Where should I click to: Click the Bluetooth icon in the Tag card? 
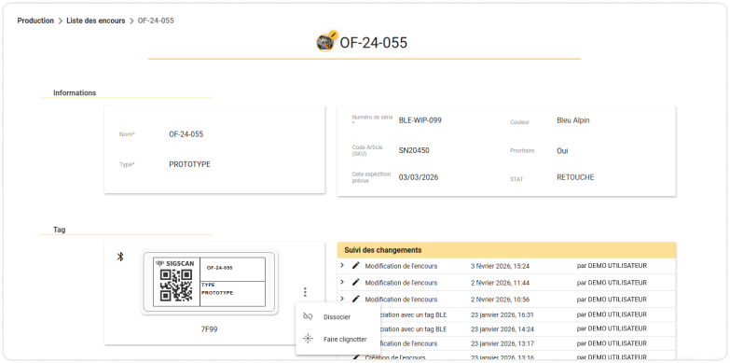pos(120,257)
